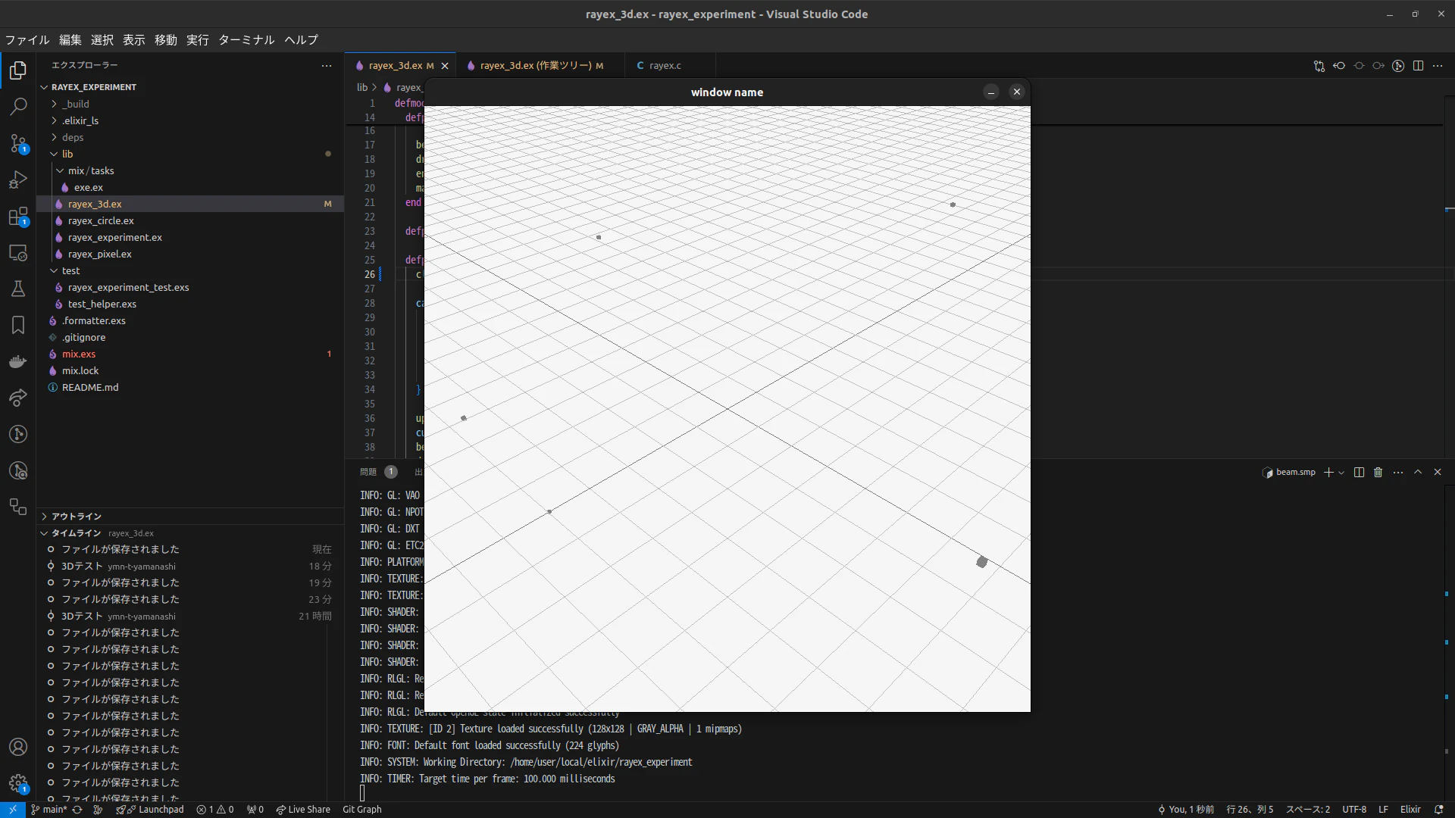Click synchronize changes icon in status bar
This screenshot has width=1455, height=818.
point(77,810)
